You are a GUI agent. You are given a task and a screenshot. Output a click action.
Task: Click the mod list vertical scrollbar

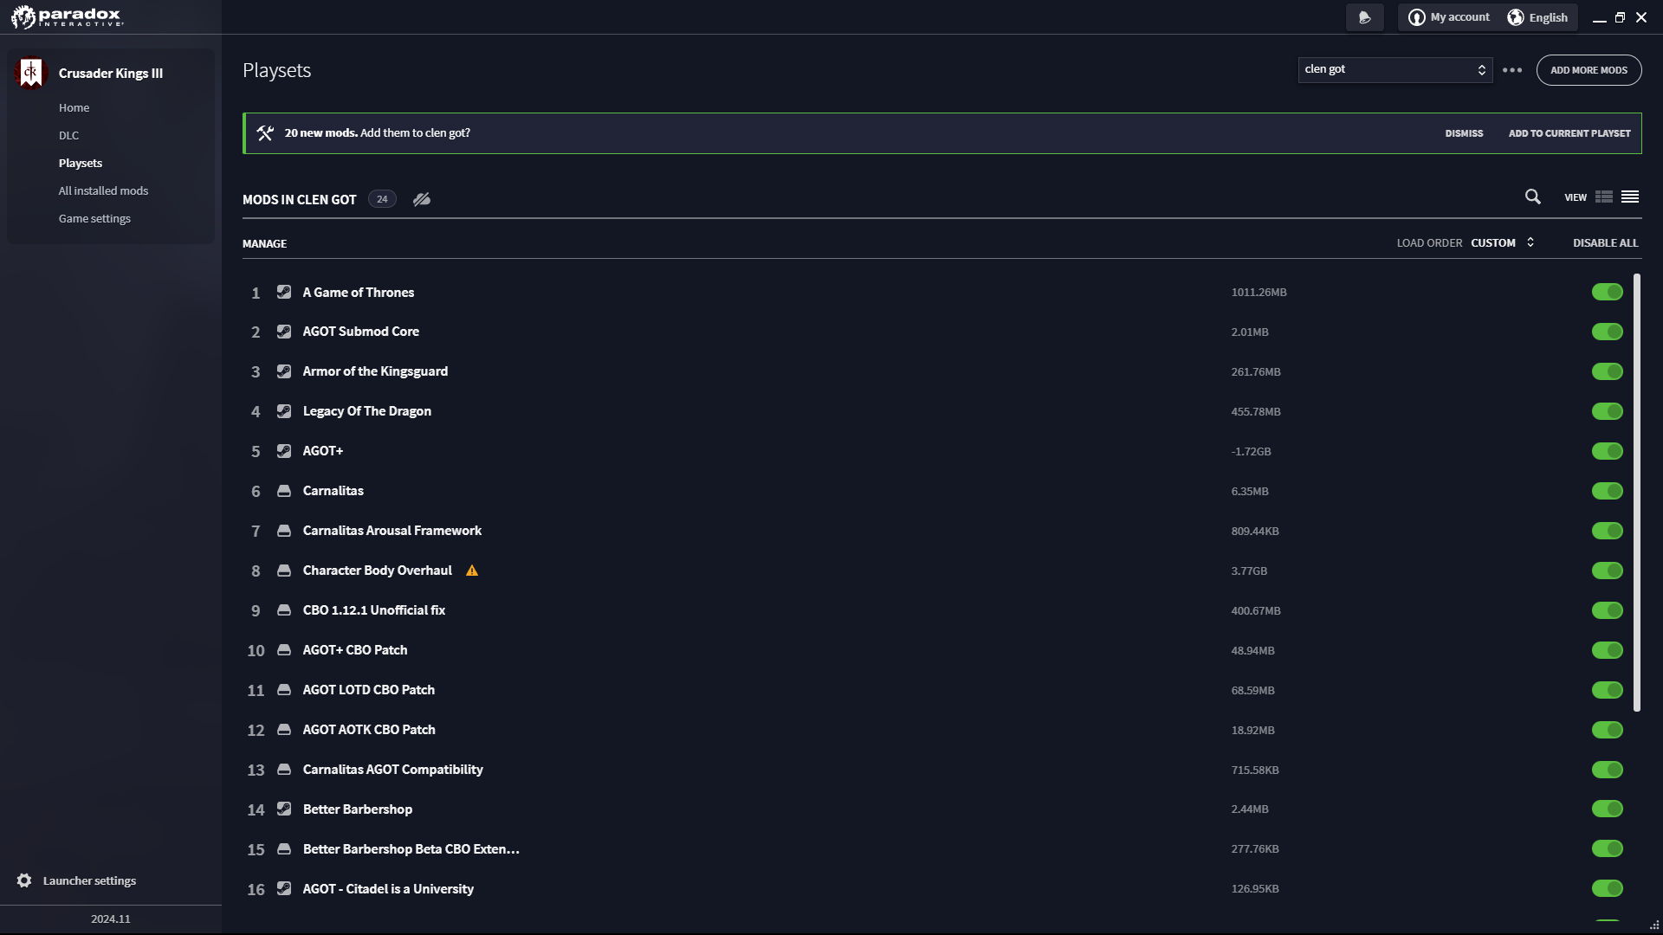point(1637,493)
